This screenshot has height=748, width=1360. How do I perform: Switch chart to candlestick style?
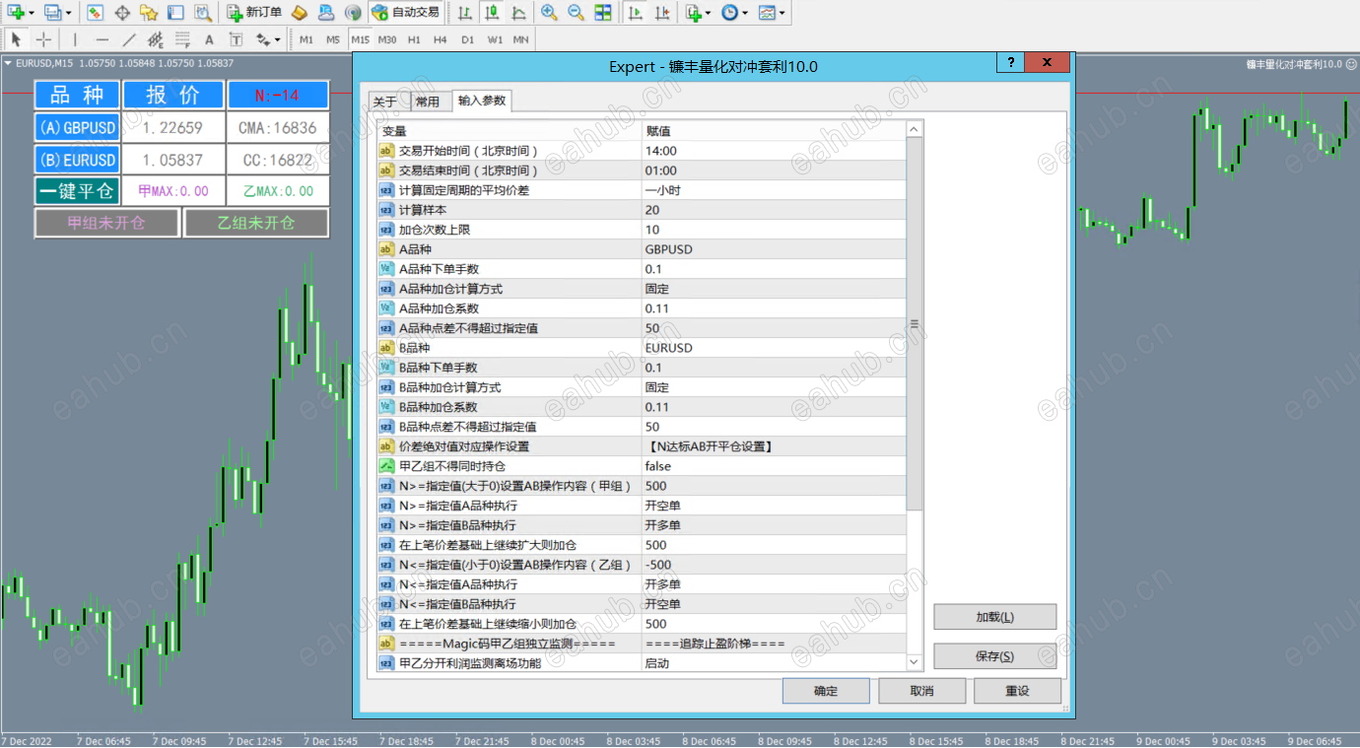tap(491, 12)
